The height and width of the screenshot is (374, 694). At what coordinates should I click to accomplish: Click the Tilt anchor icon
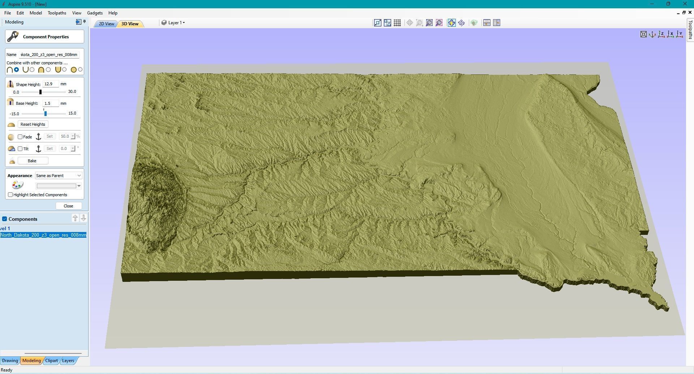coord(38,149)
